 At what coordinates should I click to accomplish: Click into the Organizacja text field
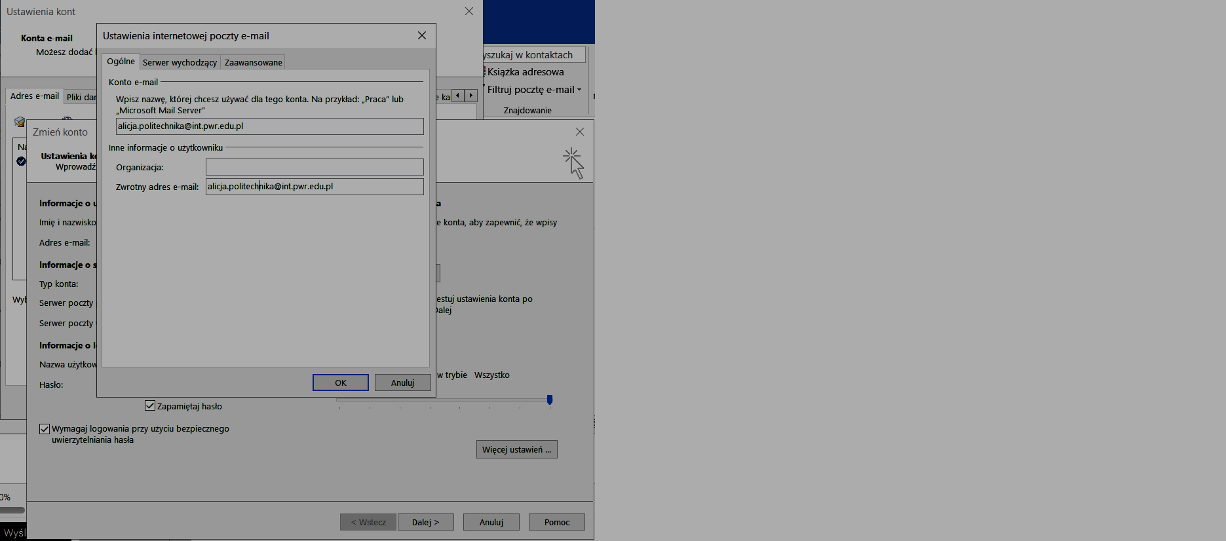tap(315, 168)
